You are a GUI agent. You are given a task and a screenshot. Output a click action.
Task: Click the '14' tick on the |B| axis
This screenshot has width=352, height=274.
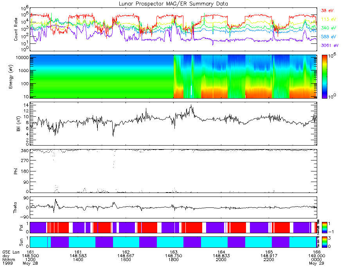[x=26, y=105]
